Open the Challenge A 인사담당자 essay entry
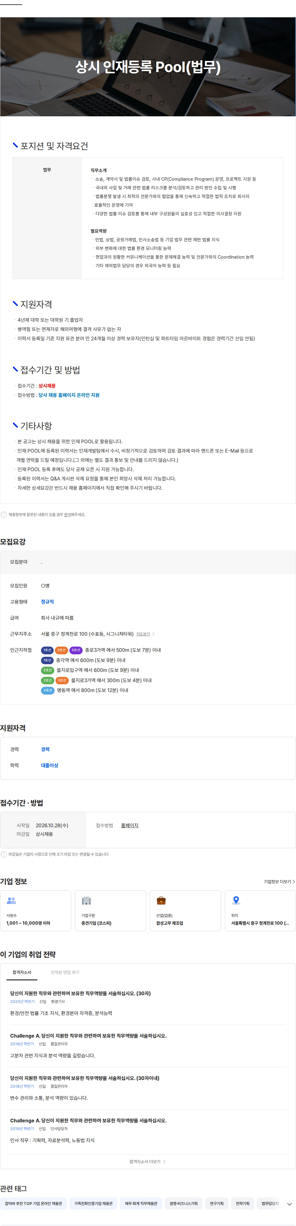The image size is (296, 1226). [147, 1130]
